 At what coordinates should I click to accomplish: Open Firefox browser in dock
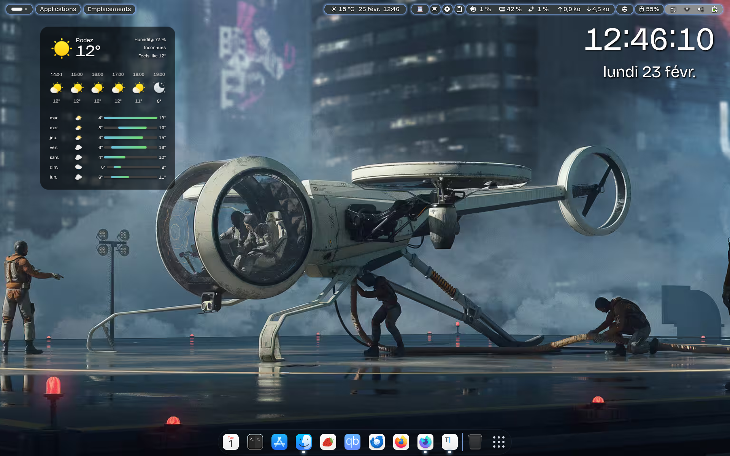pyautogui.click(x=401, y=442)
